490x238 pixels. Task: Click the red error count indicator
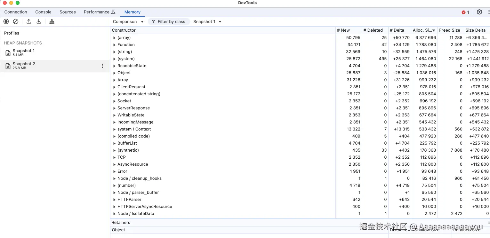465,12
